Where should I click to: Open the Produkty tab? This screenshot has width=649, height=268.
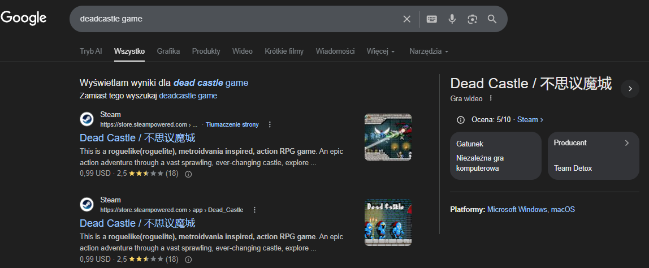[206, 51]
